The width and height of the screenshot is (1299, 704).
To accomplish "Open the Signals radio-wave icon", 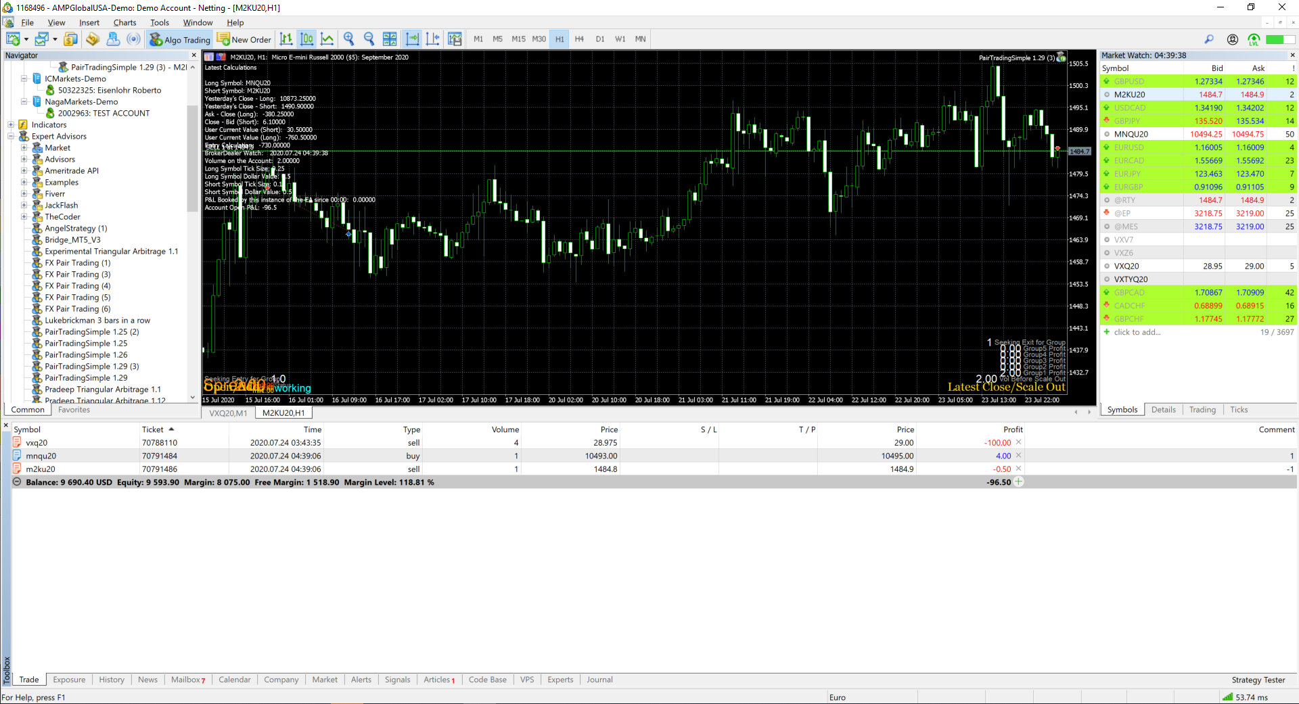I will click(x=134, y=39).
